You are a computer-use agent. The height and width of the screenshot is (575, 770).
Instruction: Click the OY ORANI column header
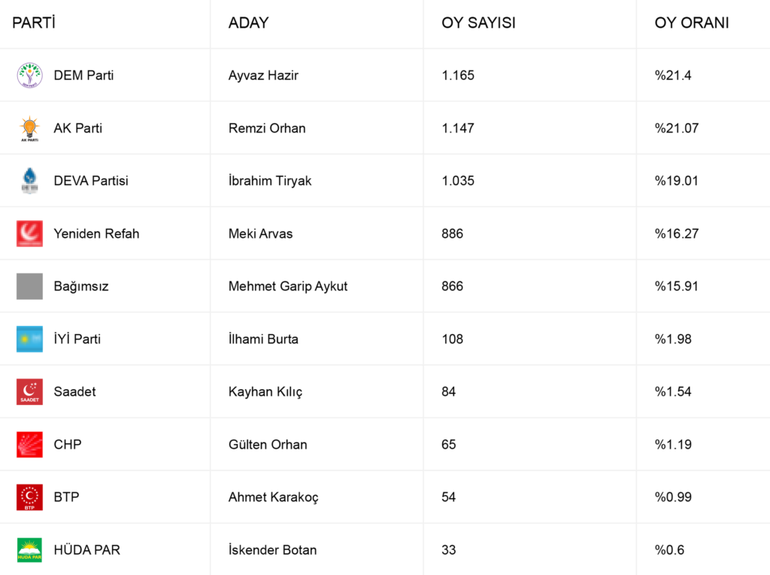coord(692,23)
